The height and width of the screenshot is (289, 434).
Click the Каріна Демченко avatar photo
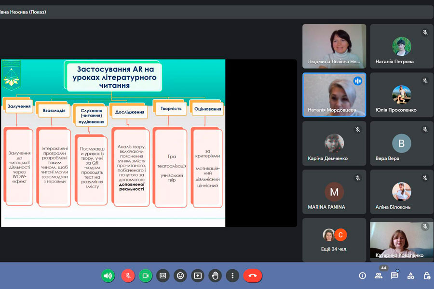point(334,143)
